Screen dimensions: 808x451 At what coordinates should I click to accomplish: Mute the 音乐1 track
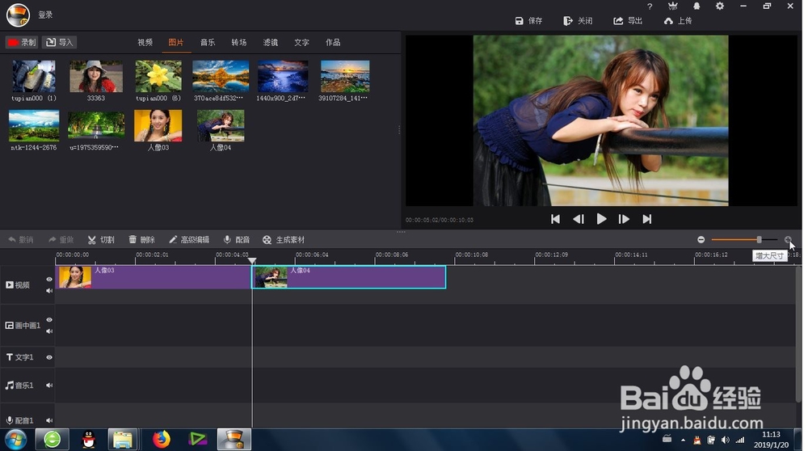(49, 385)
